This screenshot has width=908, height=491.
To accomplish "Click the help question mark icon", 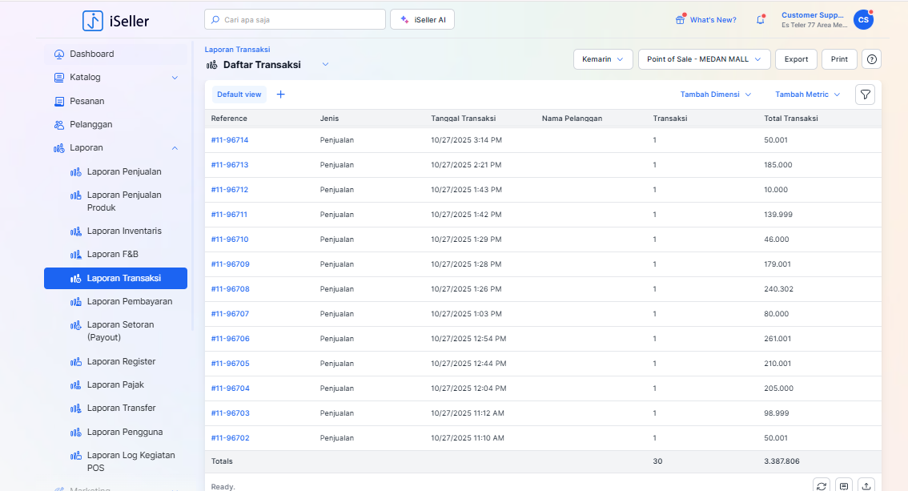I will coord(871,59).
